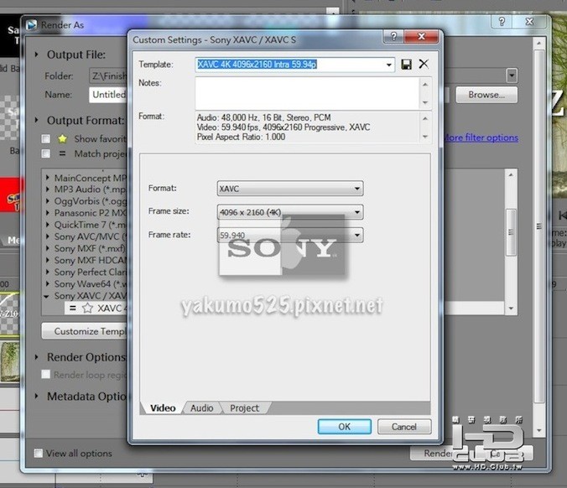This screenshot has height=488, width=567.
Task: Expand Sony Perfect Clarity format item
Action: [x=47, y=273]
